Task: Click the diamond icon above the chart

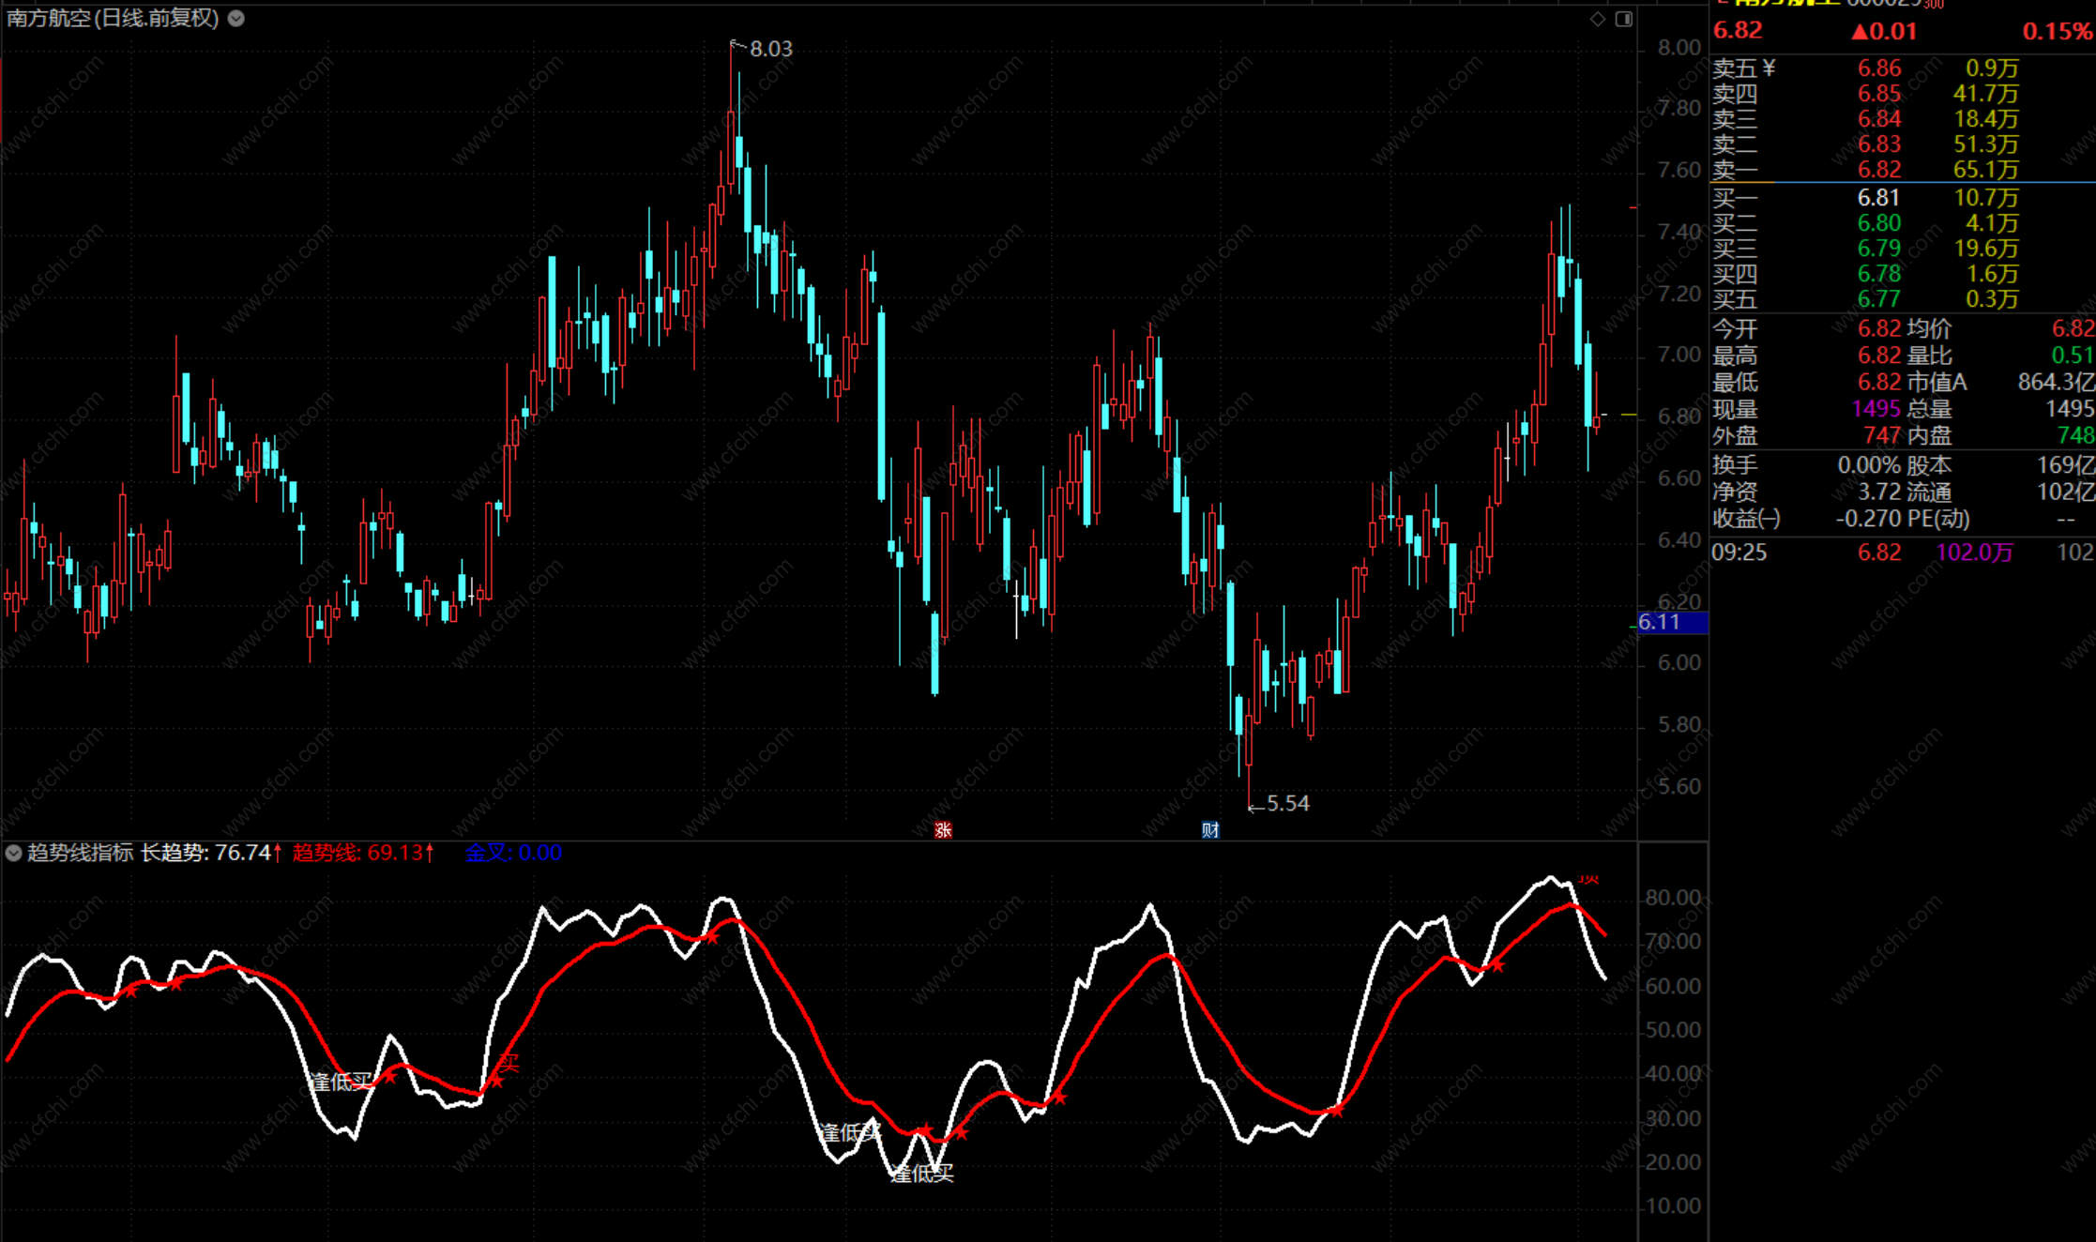Action: [x=1597, y=19]
